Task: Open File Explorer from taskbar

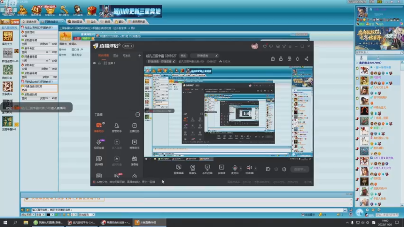Action: point(26,222)
